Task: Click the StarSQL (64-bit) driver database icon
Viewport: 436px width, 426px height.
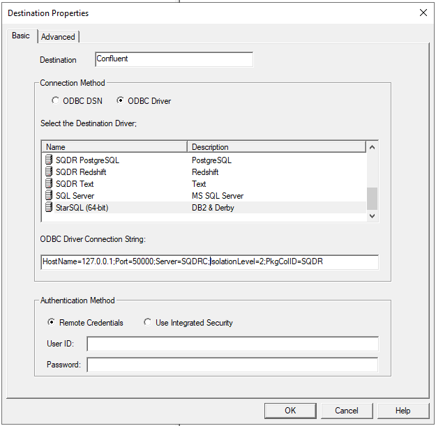Action: click(x=49, y=208)
